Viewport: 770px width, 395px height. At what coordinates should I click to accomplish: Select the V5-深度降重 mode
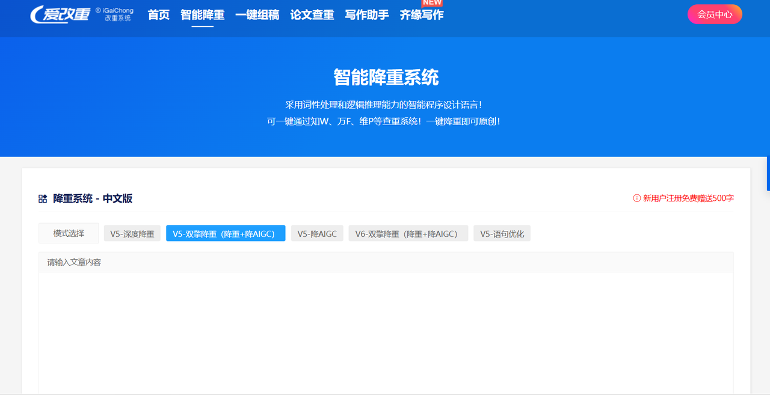tap(132, 233)
